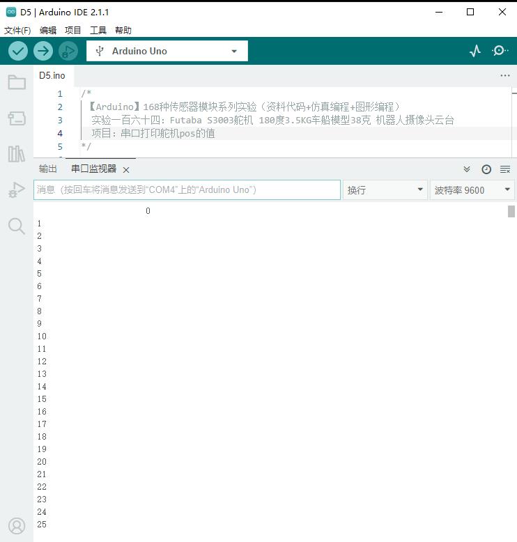The image size is (517, 542).
Task: Click code line 4 containing 项目:串口打印舵机pos的值
Action: pyautogui.click(x=153, y=134)
